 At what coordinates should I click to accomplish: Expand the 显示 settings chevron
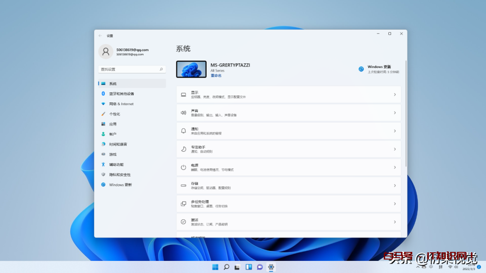click(x=395, y=95)
